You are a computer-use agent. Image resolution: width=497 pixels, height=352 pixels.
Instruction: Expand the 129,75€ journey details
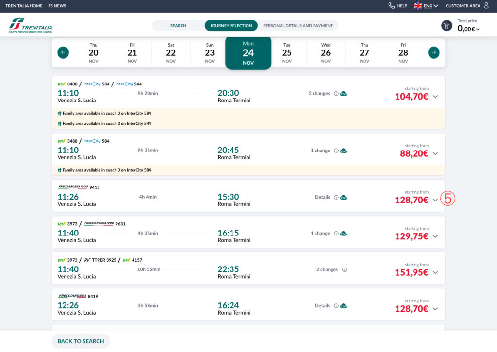click(435, 236)
